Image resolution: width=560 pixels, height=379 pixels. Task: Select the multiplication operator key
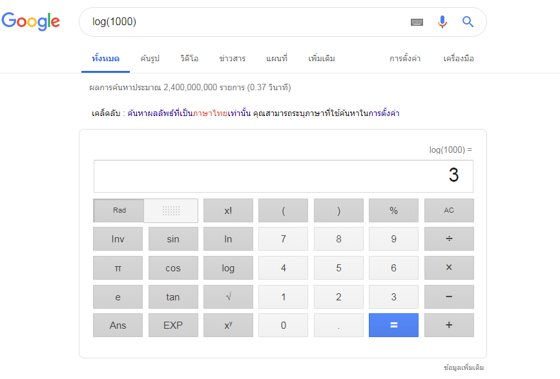pos(449,267)
